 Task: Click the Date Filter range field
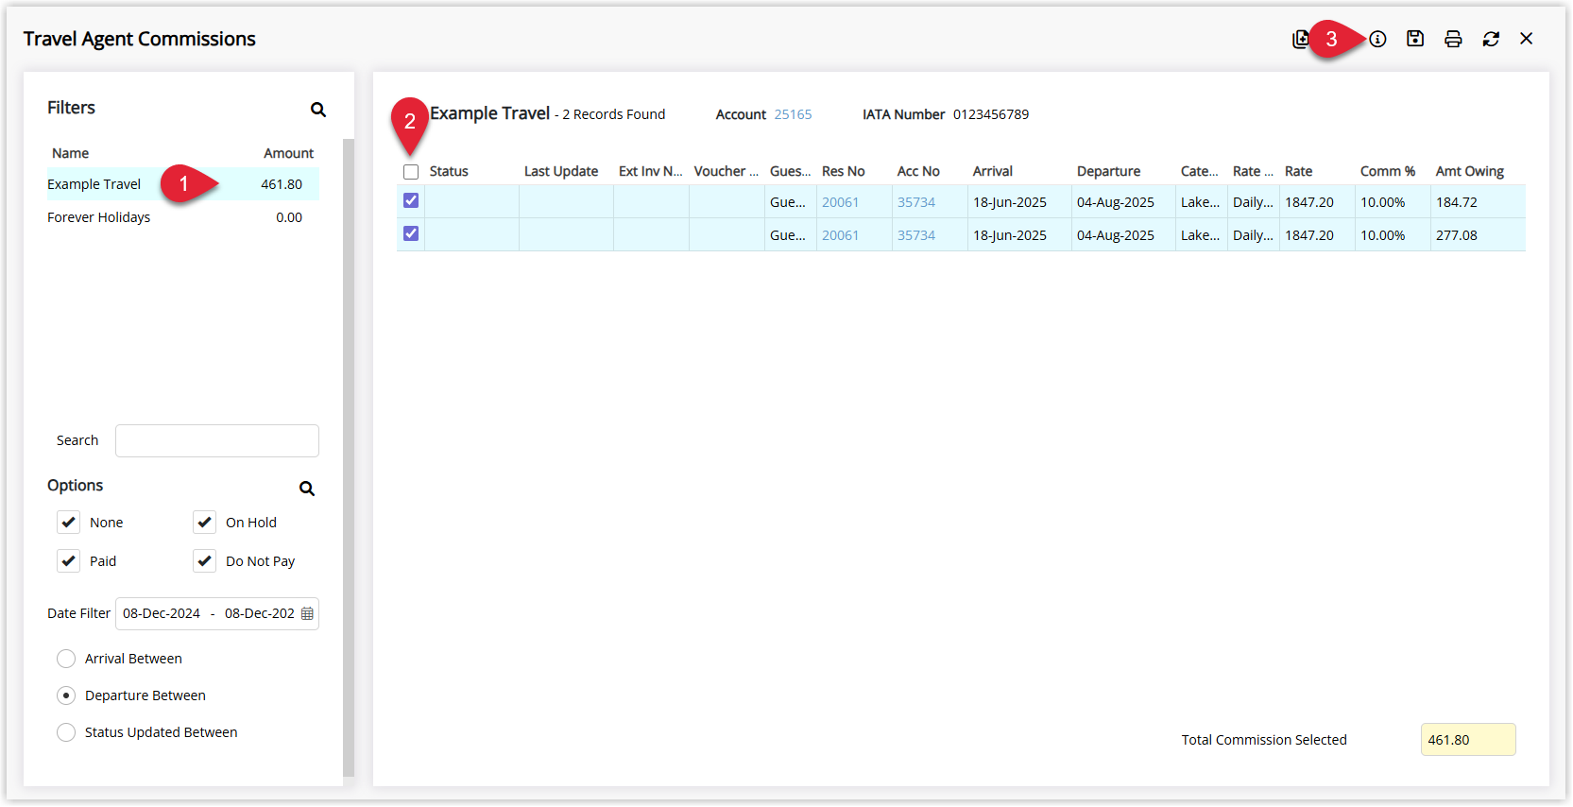tap(217, 613)
